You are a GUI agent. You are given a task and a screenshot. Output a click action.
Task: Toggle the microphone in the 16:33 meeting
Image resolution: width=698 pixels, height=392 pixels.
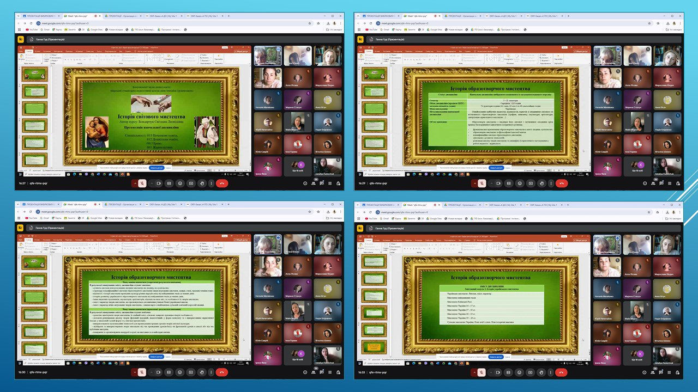[481, 372]
